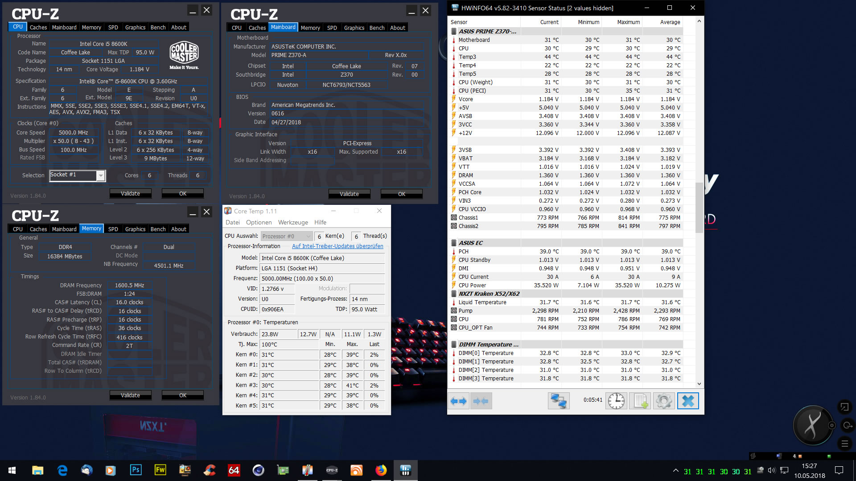The image size is (856, 481).
Task: Click HWiNFO network remote monitoring icon
Action: [x=559, y=401]
